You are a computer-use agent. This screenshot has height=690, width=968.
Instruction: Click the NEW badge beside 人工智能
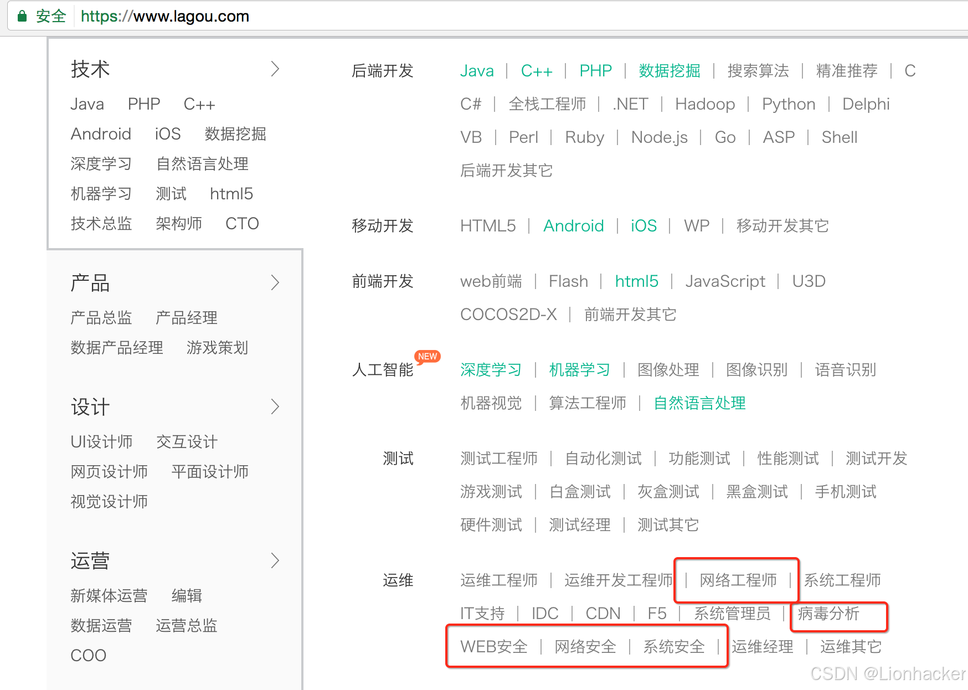click(x=426, y=357)
